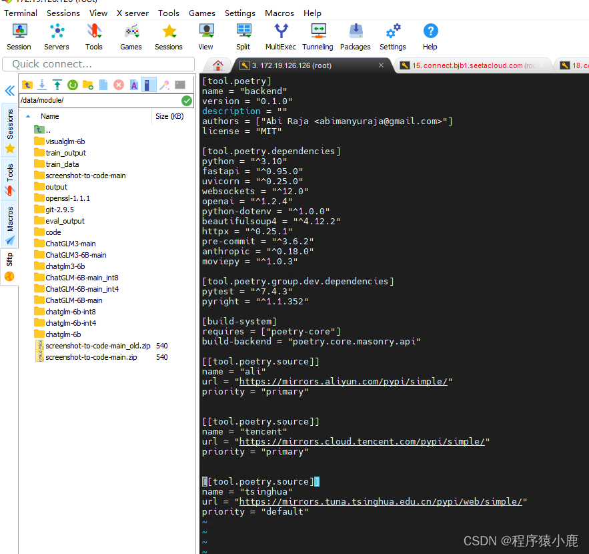Click the mirrors.aliyun.com URL link
589x554 pixels.
[x=344, y=382]
